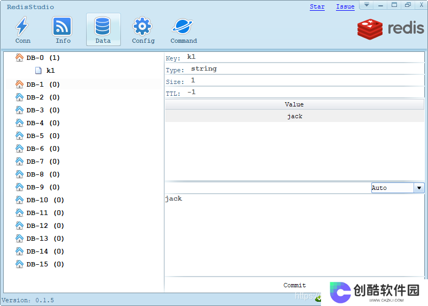The height and width of the screenshot is (306, 428).
Task: Click the DB-3 house icon
Action: click(19, 110)
